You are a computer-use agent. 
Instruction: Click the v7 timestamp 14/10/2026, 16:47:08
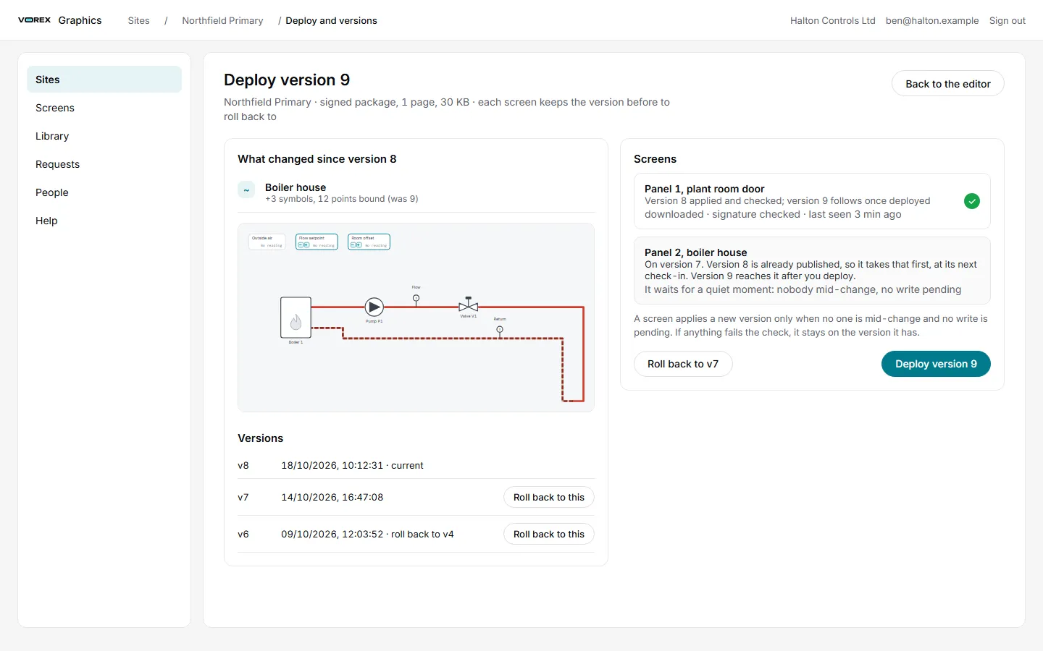coord(332,497)
